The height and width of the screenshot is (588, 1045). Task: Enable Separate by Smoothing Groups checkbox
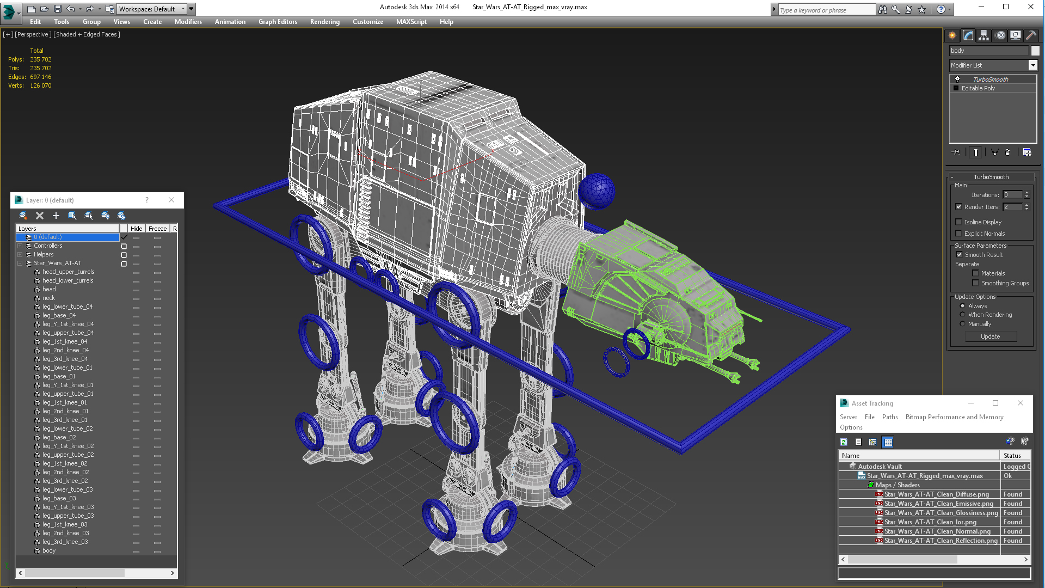pos(976,283)
